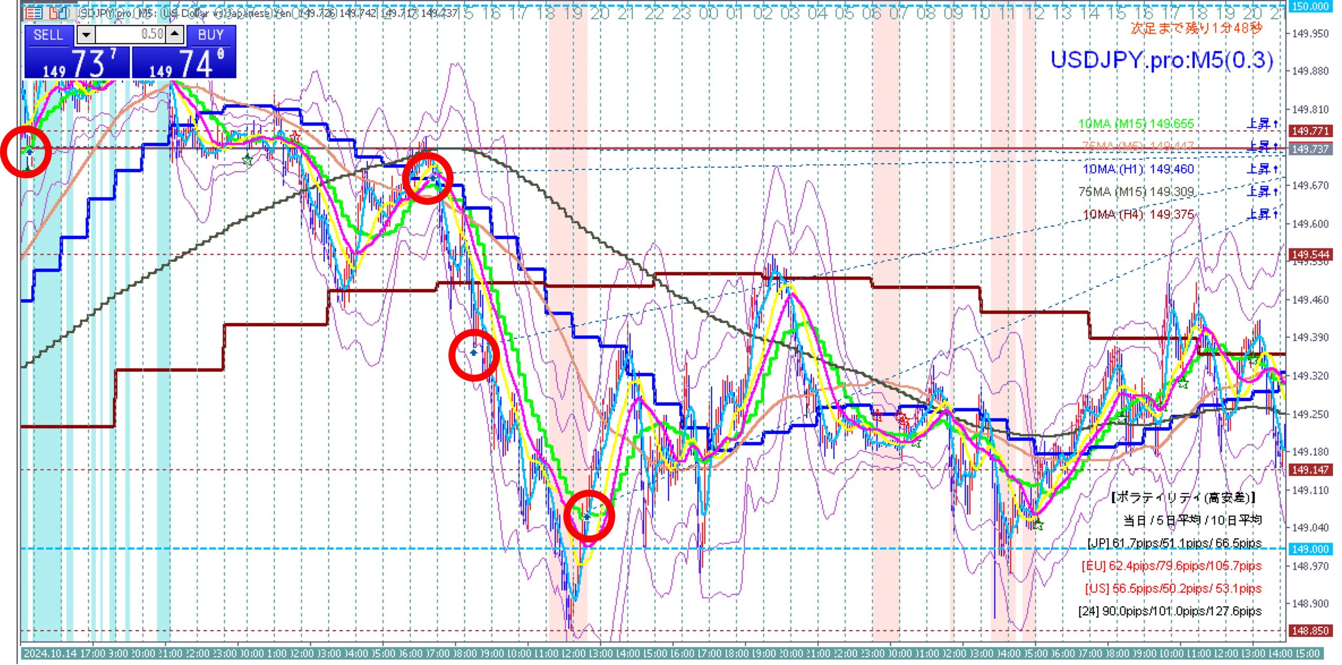Decrease lot volume with the down arrow
This screenshot has height=665, width=1342.
[x=86, y=35]
